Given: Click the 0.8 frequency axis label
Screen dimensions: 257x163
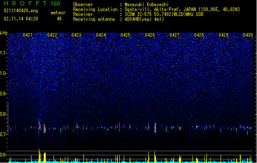Looking at the screenshot, I should pyautogui.click(x=3, y=114).
